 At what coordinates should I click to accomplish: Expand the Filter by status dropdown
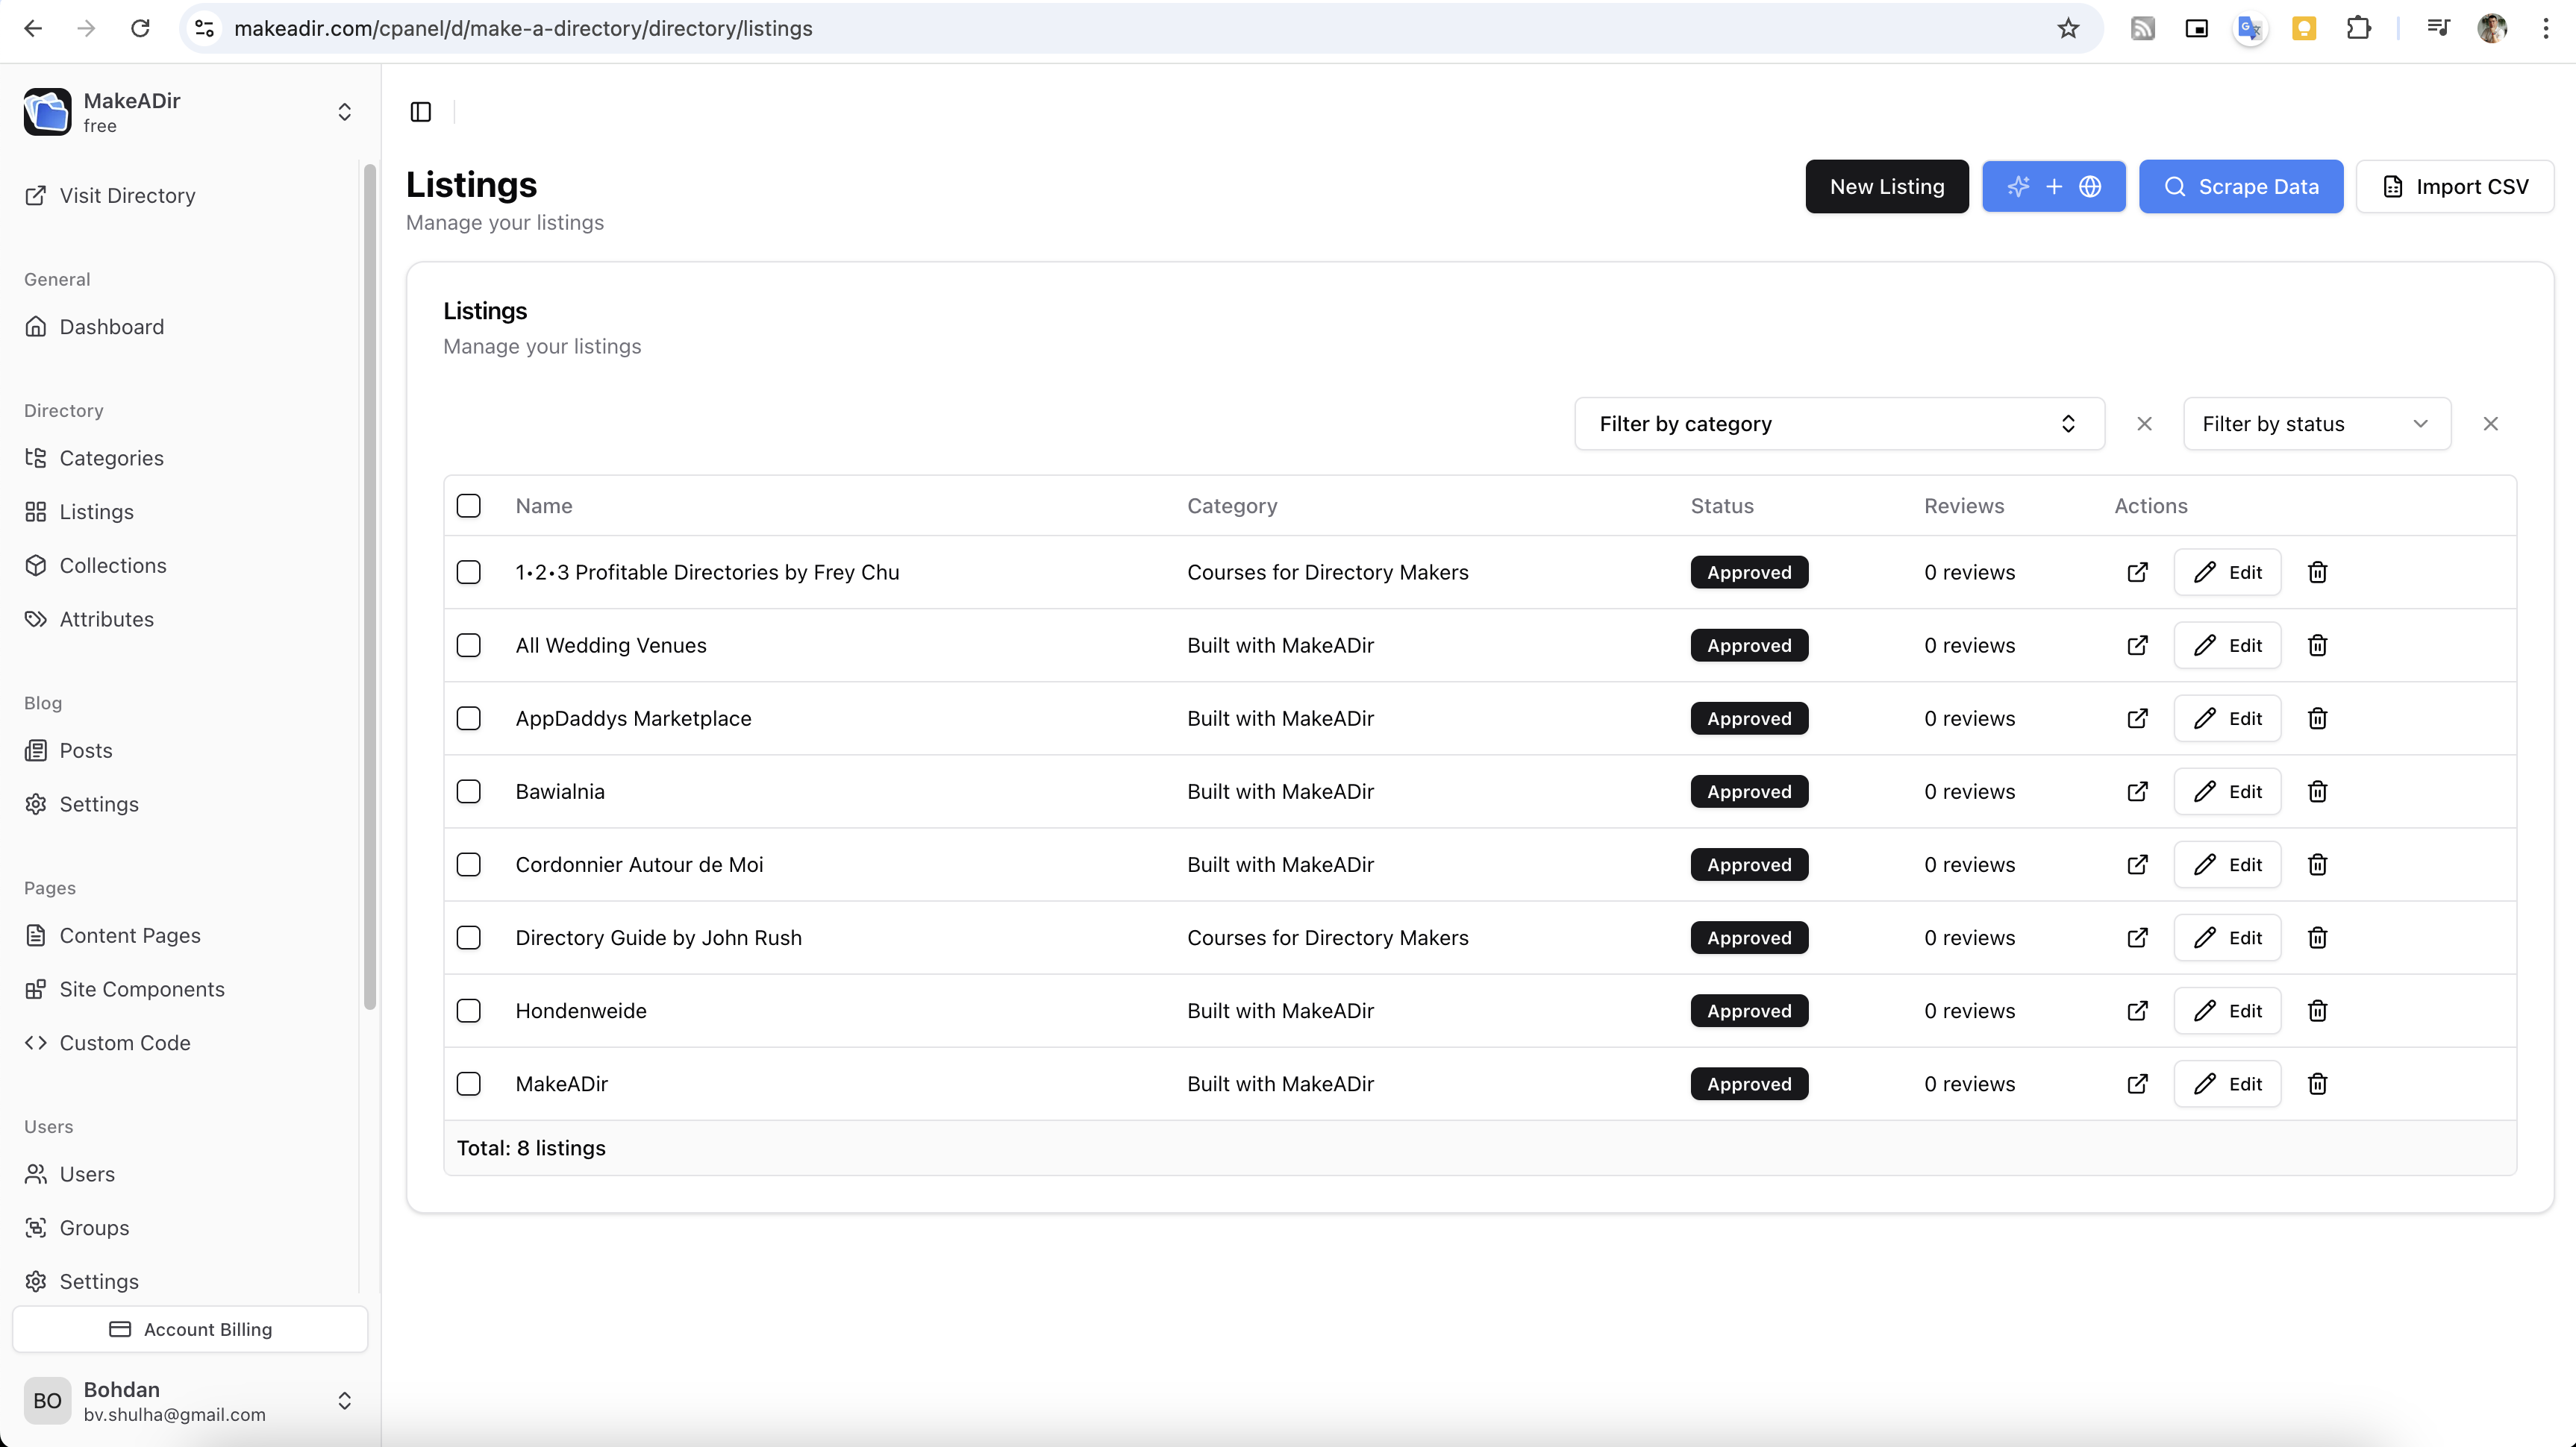click(2315, 424)
